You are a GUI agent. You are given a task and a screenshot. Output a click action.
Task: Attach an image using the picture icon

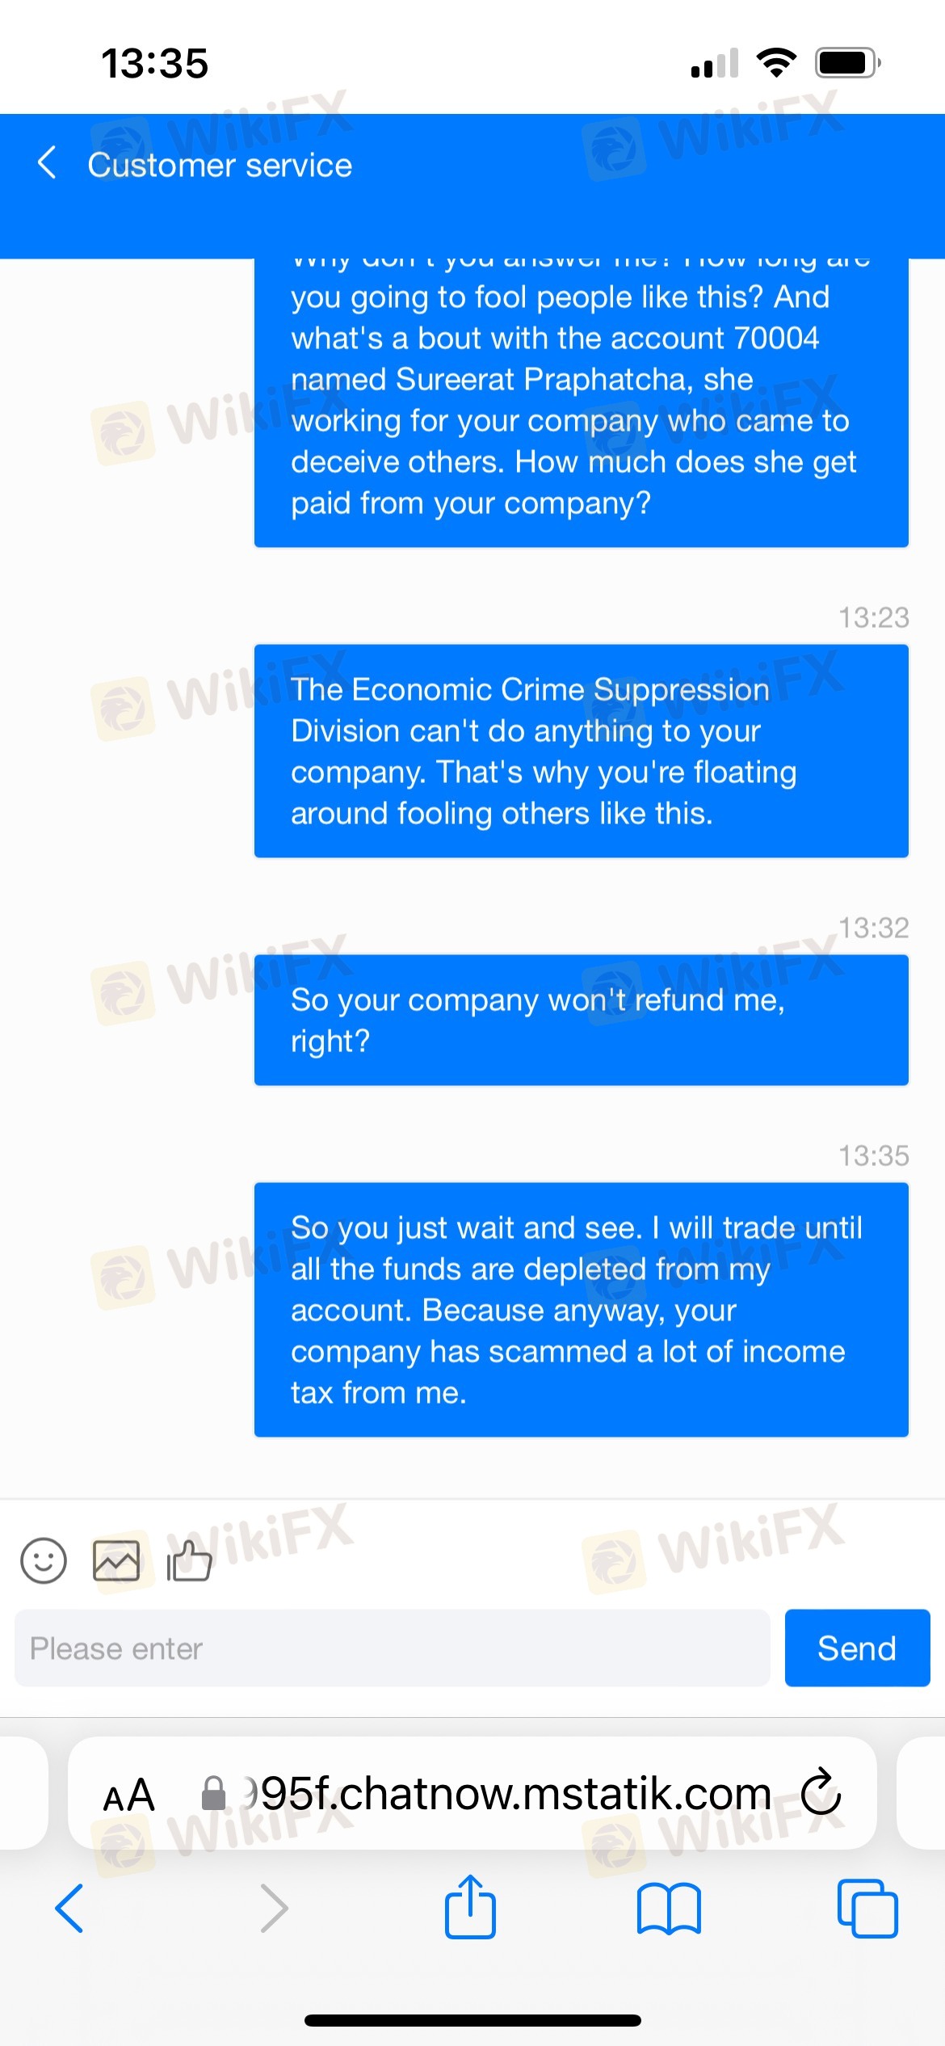pyautogui.click(x=116, y=1560)
